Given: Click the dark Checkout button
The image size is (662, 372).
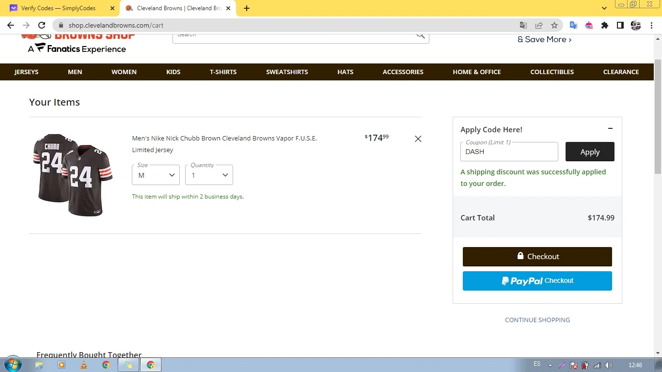Looking at the screenshot, I should [x=537, y=257].
